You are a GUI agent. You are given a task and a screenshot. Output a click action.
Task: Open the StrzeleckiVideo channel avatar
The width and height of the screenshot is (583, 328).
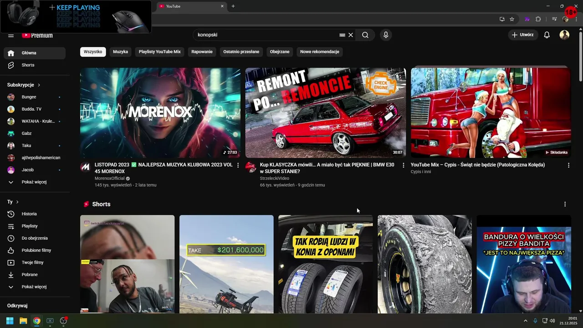[251, 167]
